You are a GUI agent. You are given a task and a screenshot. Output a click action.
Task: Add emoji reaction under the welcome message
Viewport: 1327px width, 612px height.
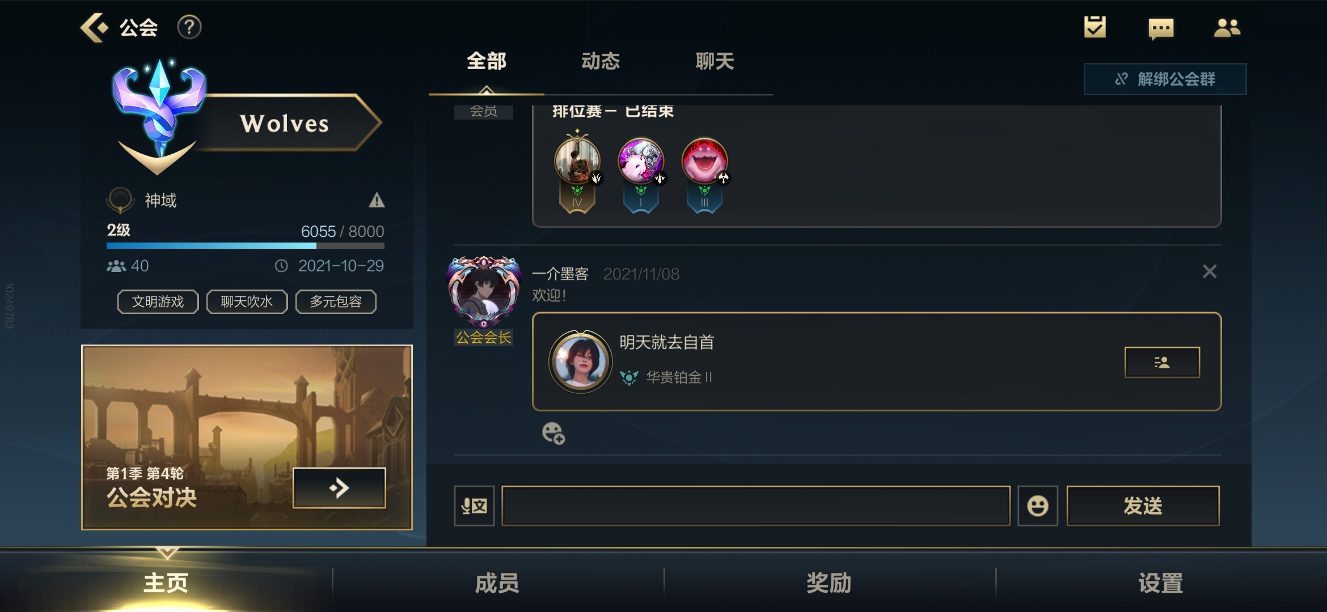[553, 433]
